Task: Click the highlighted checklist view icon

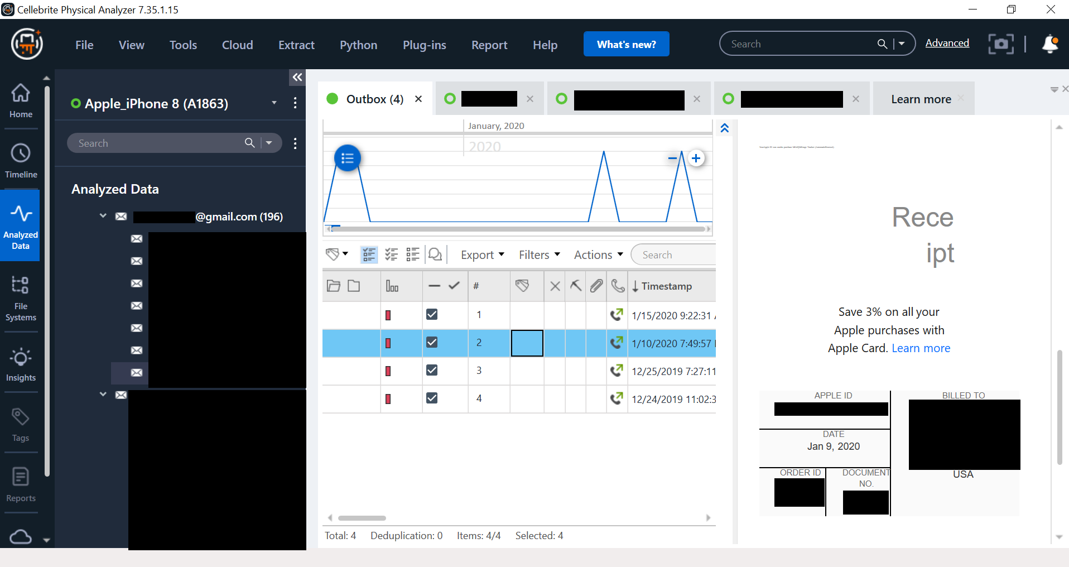Action: coord(369,254)
